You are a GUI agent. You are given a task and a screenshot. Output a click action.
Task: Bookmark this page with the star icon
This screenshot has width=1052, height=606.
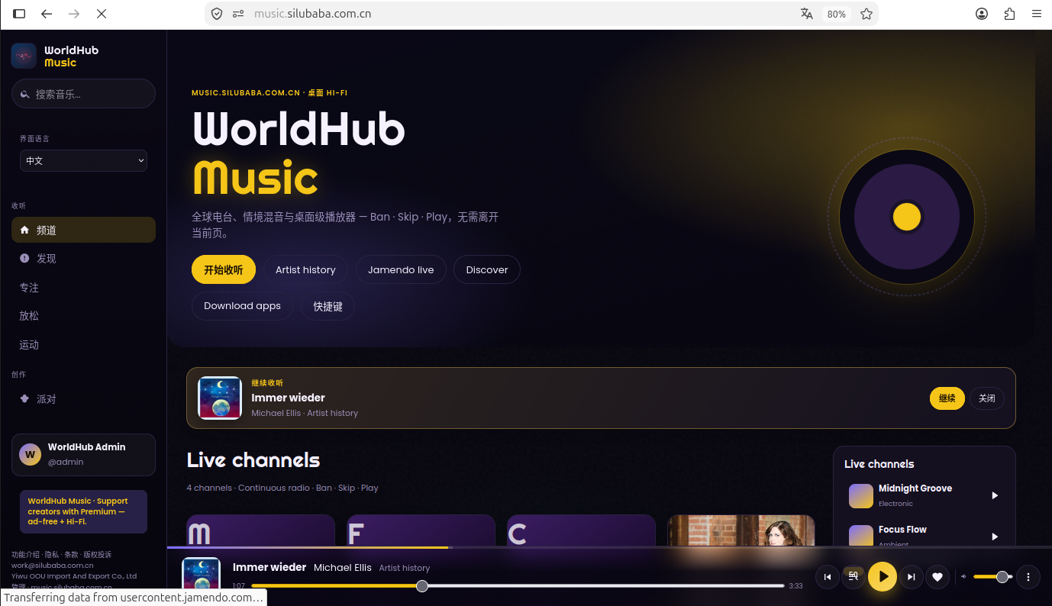[866, 14]
